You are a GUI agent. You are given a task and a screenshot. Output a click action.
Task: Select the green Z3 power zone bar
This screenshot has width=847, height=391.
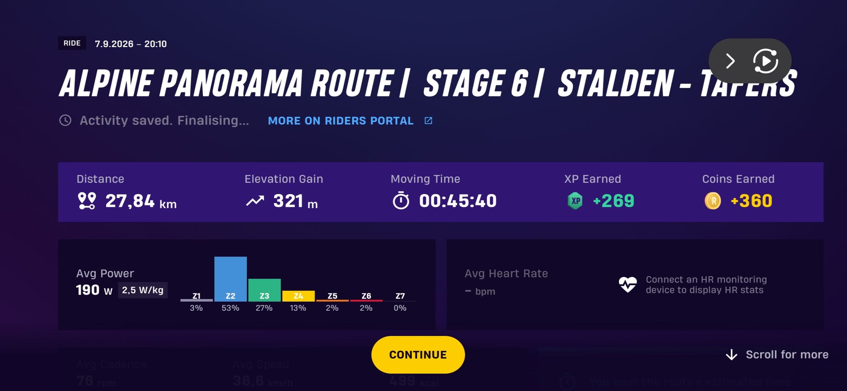pyautogui.click(x=264, y=290)
